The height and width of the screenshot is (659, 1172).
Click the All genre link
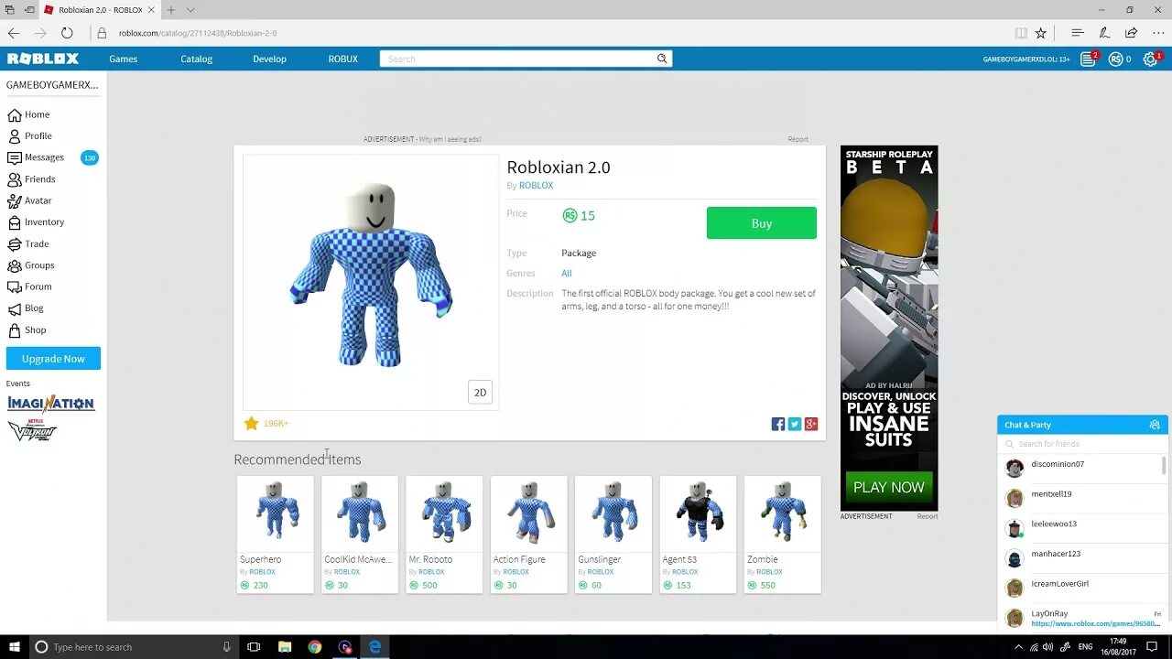567,274
